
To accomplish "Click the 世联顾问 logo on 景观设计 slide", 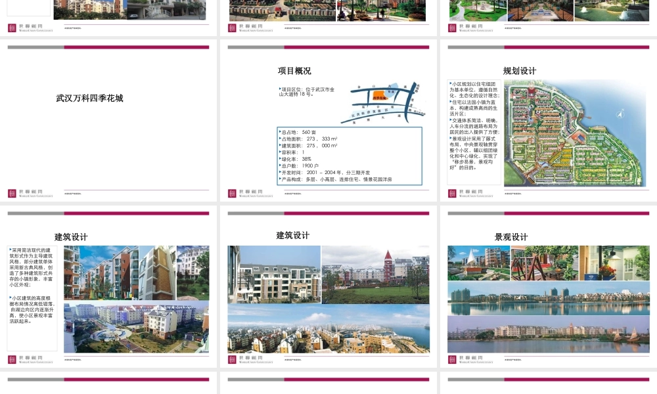I will (470, 360).
